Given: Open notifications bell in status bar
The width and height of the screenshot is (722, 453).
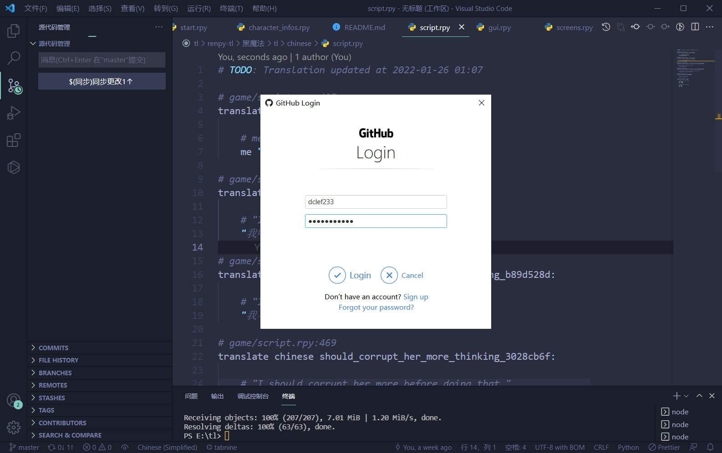Looking at the screenshot, I should pos(710,448).
